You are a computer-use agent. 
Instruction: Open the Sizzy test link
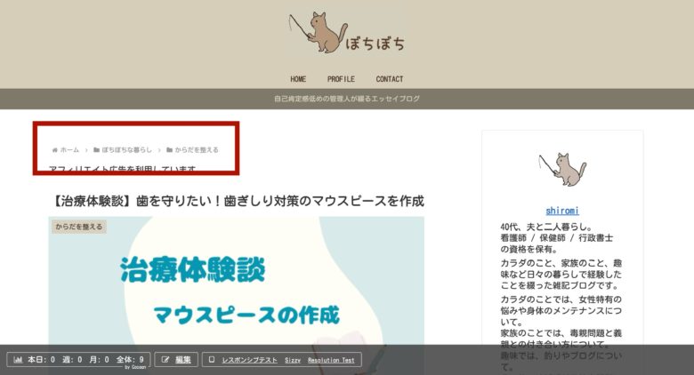(x=293, y=360)
